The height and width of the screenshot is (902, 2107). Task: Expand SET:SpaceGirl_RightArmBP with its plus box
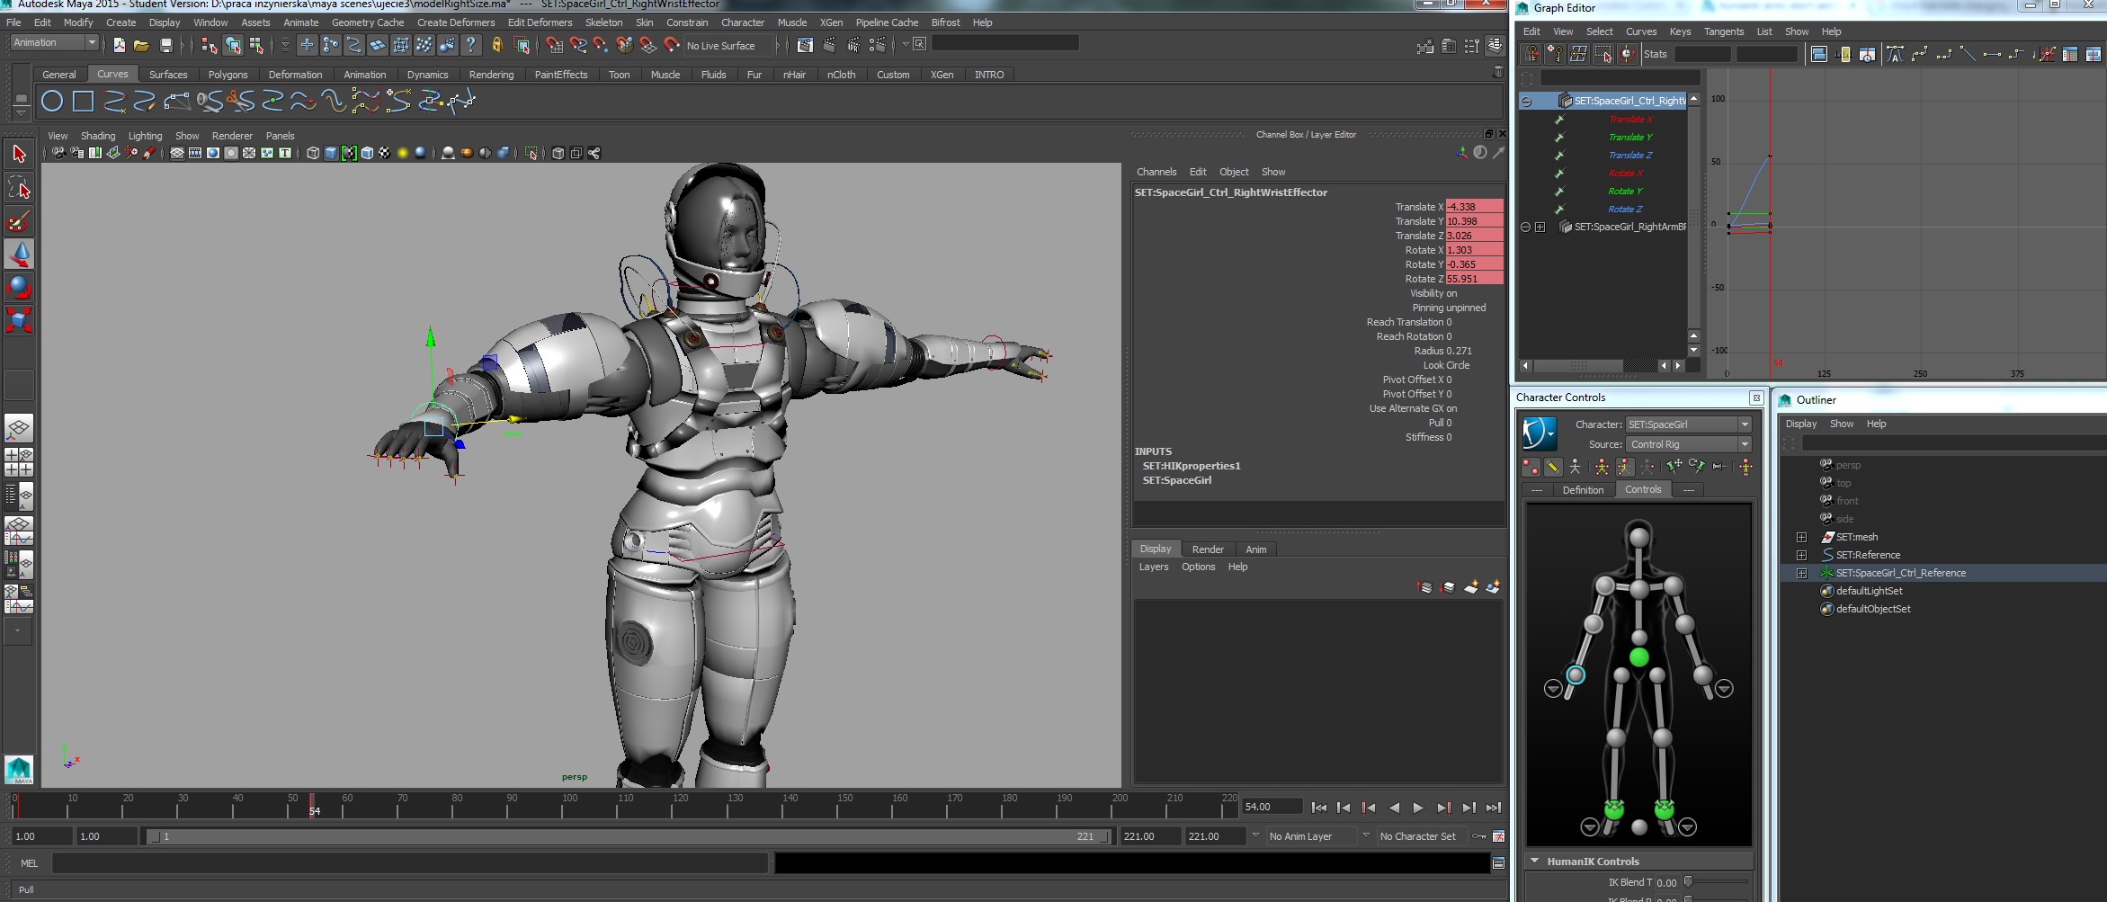pyautogui.click(x=1540, y=227)
